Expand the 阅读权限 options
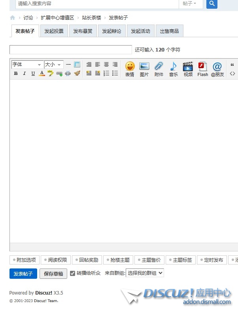Image resolution: width=238 pixels, height=312 pixels. coord(55,260)
